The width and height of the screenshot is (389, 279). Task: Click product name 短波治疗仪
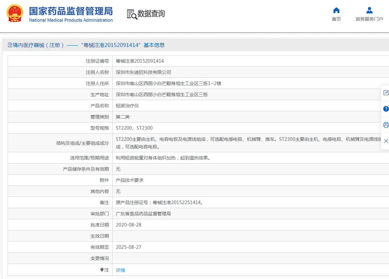pos(127,106)
